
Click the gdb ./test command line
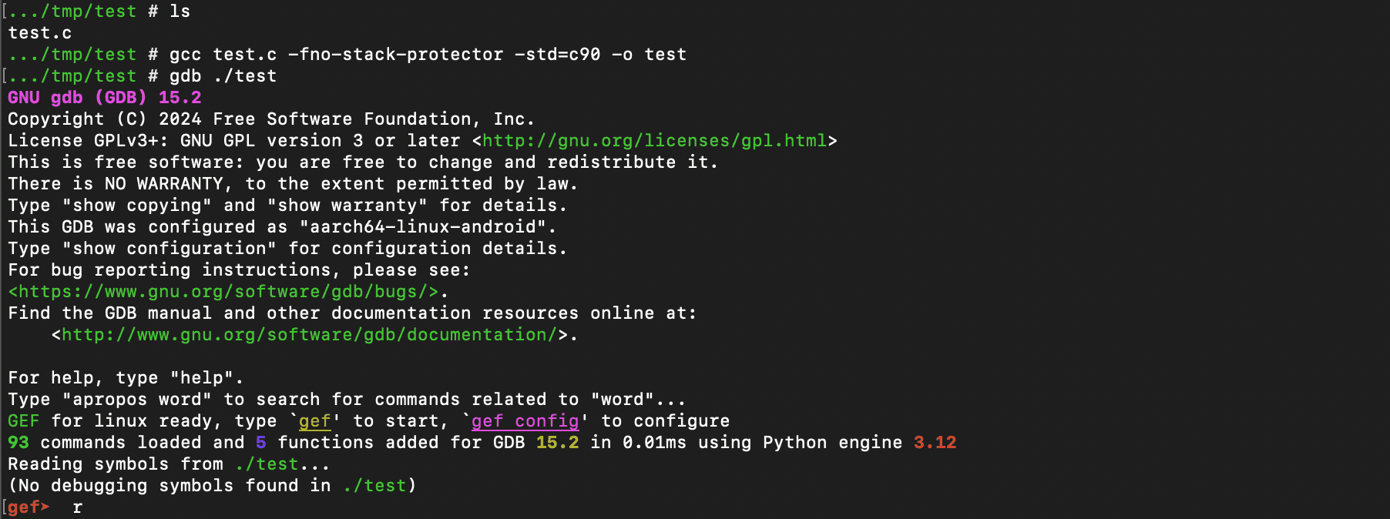click(223, 76)
